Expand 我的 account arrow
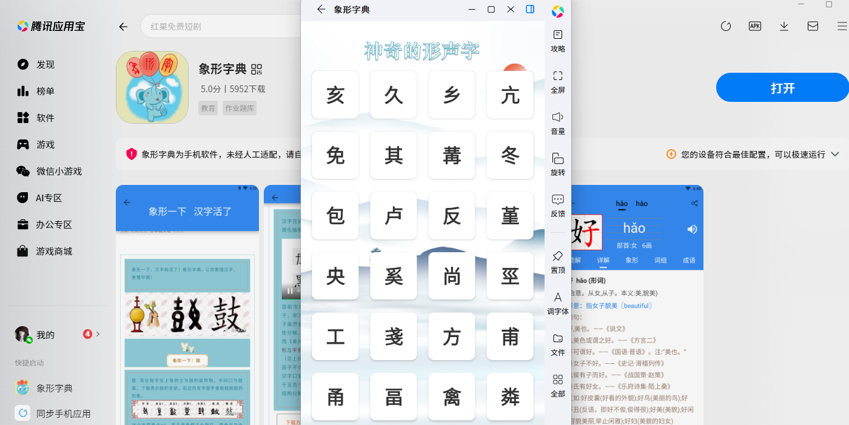 point(98,334)
